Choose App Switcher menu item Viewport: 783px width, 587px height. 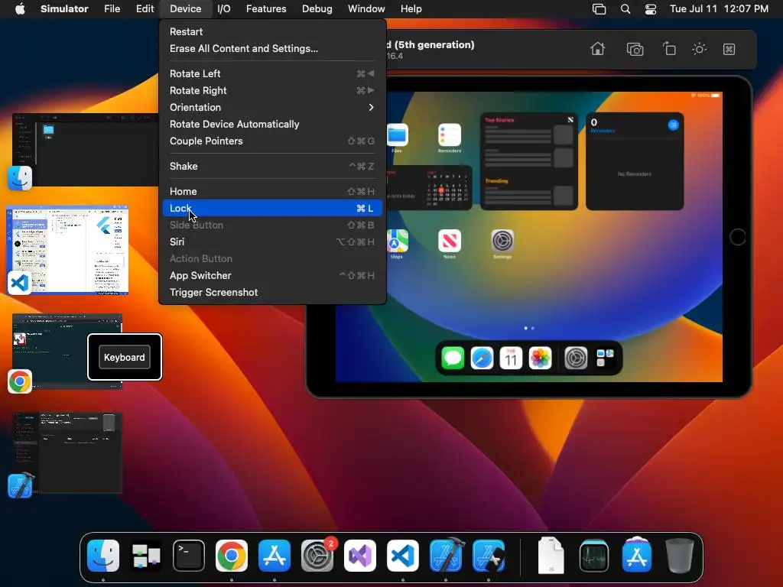pyautogui.click(x=272, y=275)
